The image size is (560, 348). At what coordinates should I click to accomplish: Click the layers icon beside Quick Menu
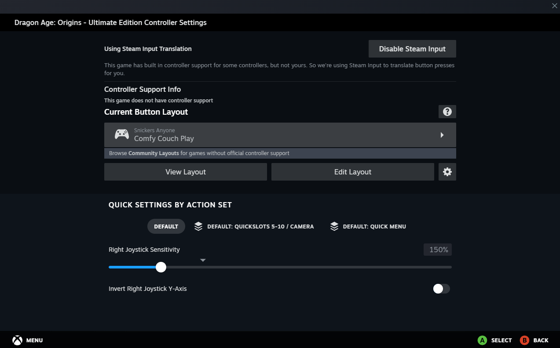334,226
